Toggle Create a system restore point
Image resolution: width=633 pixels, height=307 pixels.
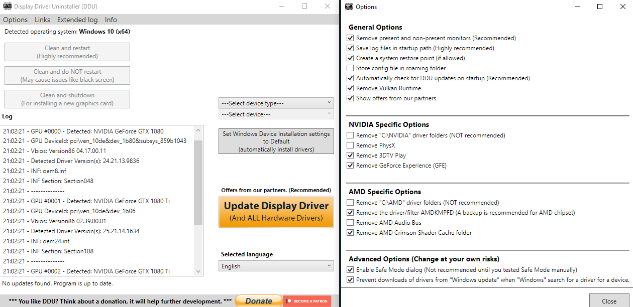pyautogui.click(x=350, y=58)
